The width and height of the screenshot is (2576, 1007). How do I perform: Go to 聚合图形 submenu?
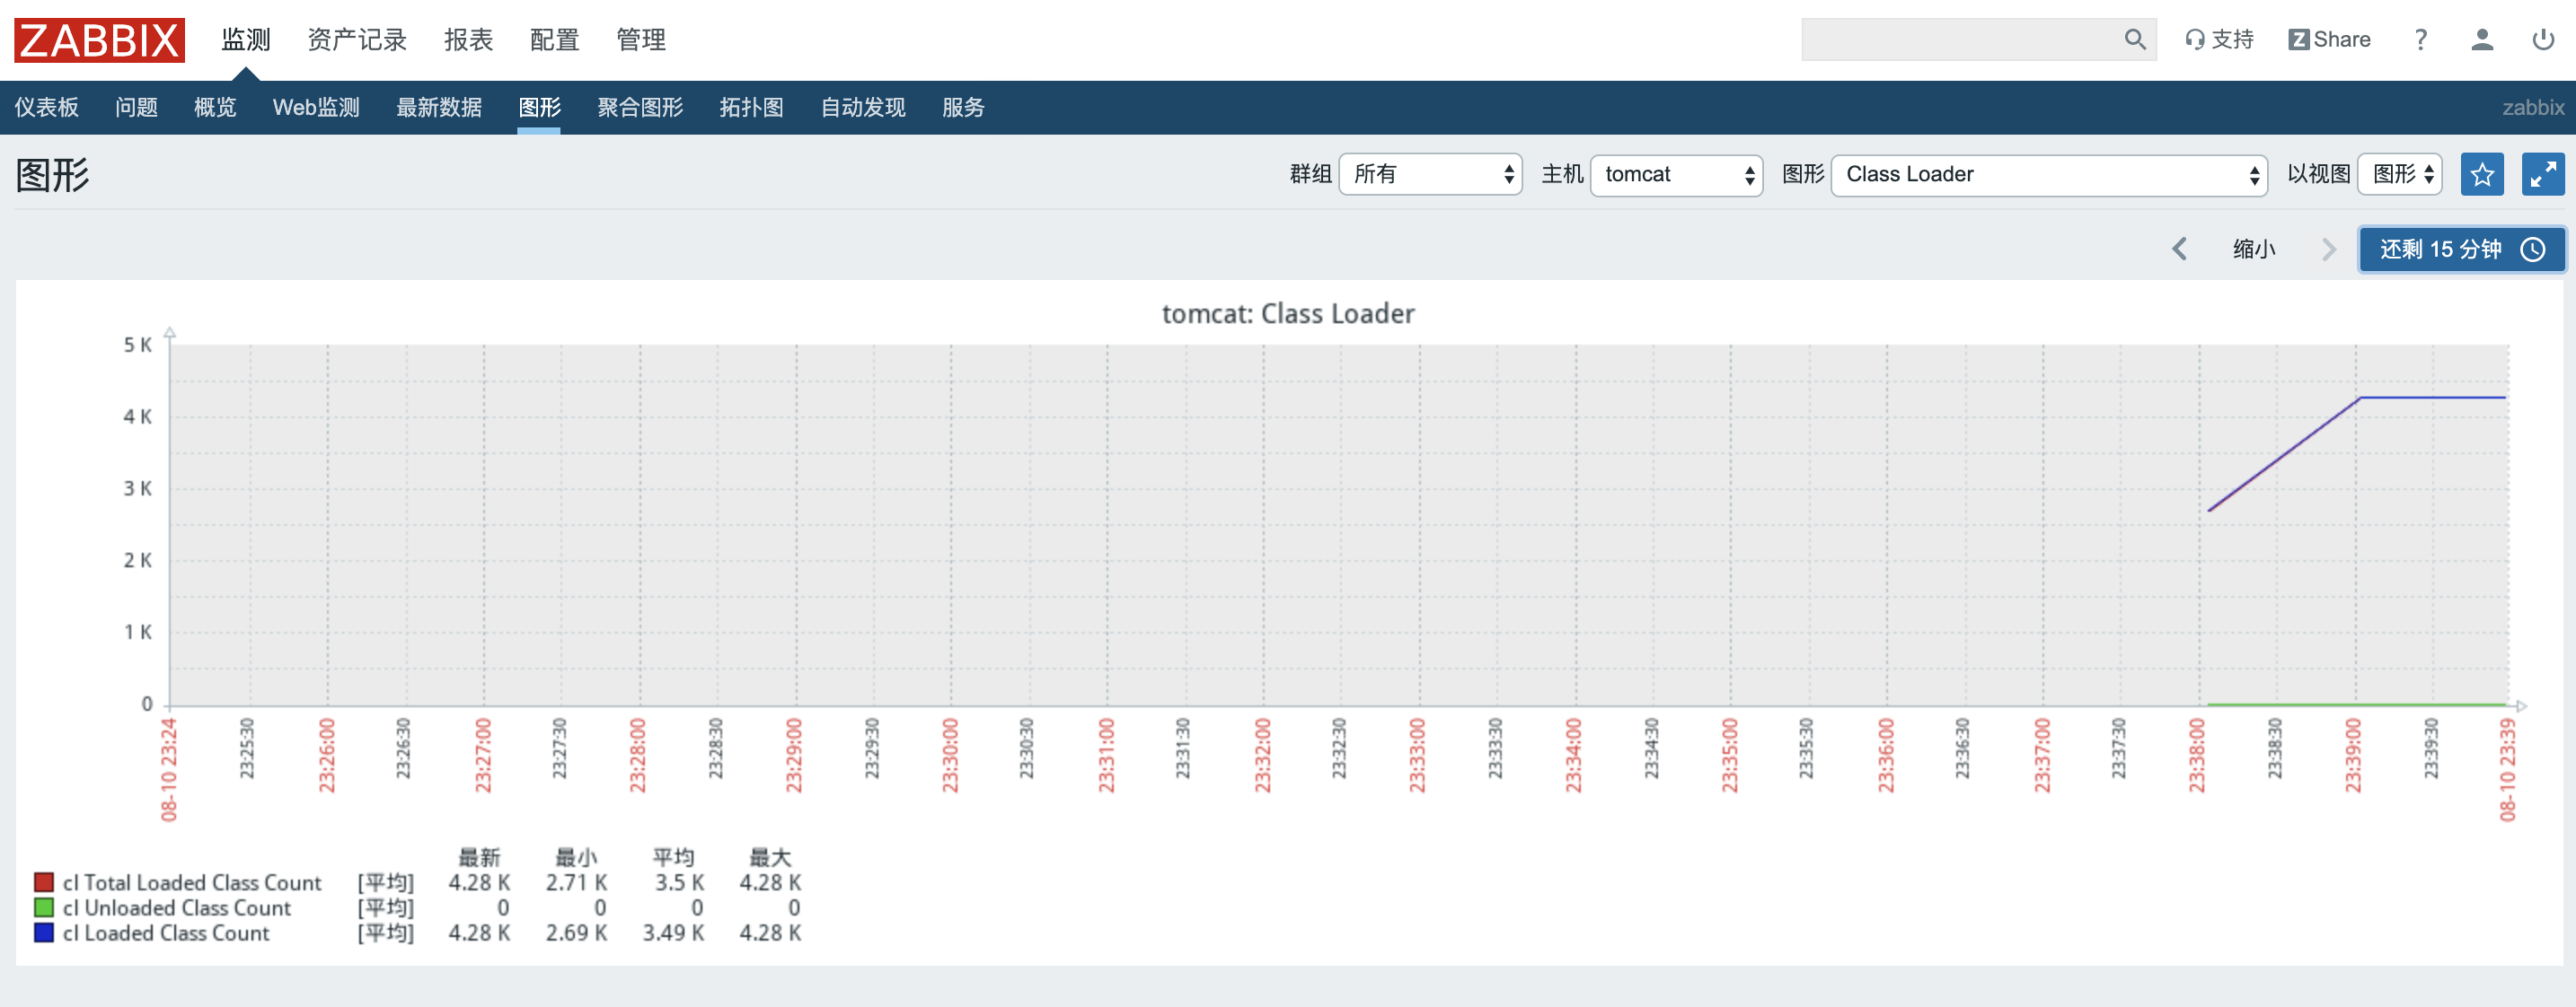click(640, 107)
